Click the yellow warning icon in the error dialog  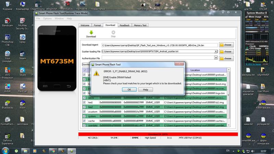(96, 73)
